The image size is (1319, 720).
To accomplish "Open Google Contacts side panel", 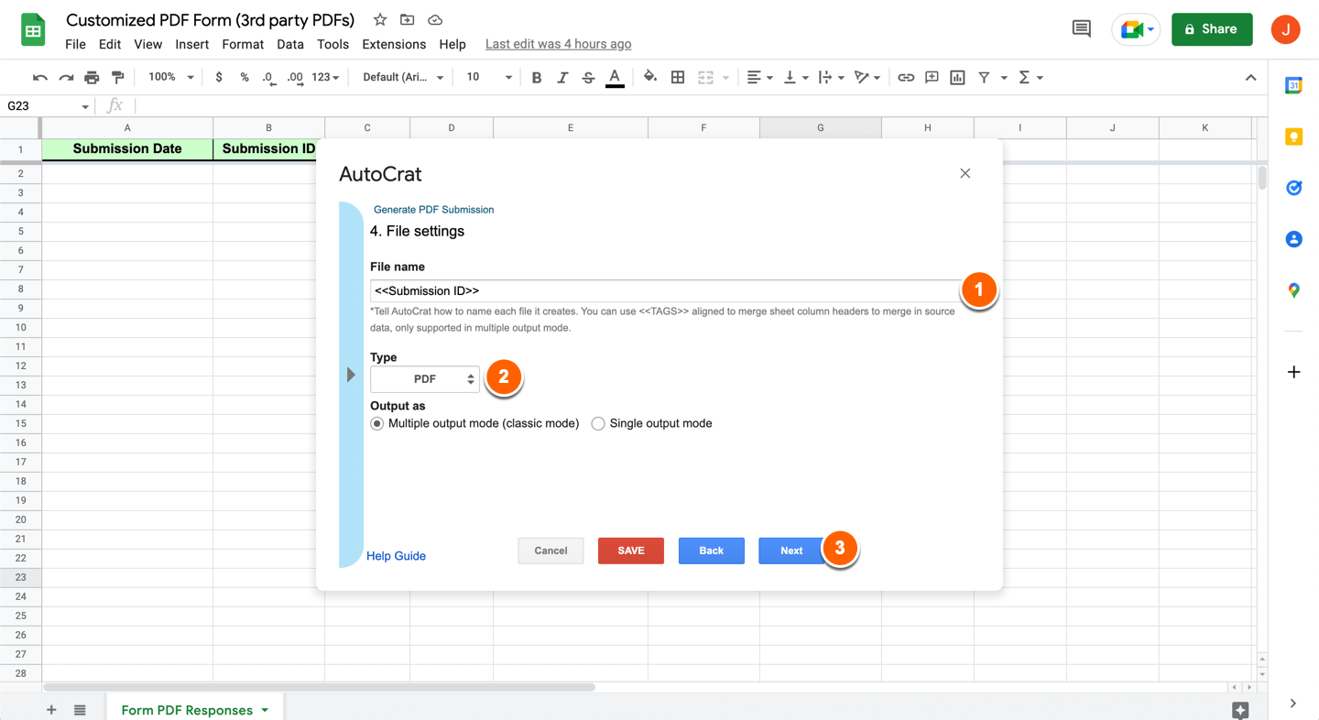I will coord(1293,239).
